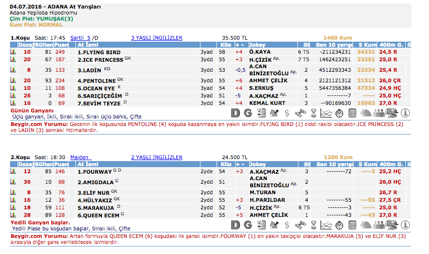
Task: Click the bold D icon in race 1
Action: tap(236, 113)
